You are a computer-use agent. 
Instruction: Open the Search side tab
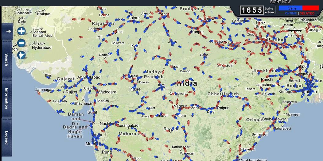(x=7, y=59)
